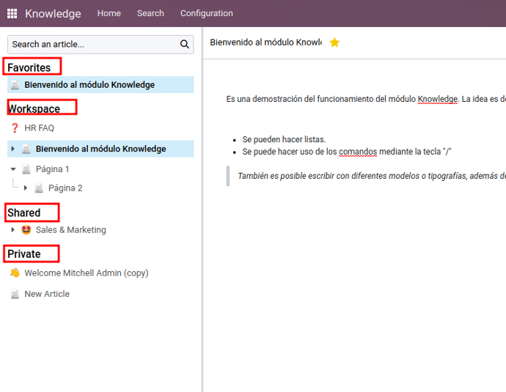The height and width of the screenshot is (392, 506).
Task: Click the Sales & Marketing emoji icon
Action: click(26, 230)
